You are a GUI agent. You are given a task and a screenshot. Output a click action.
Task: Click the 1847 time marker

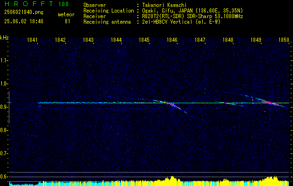point(200,40)
